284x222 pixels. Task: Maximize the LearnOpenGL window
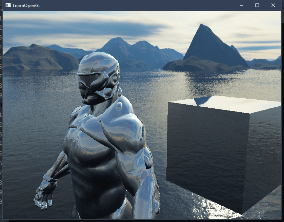click(257, 6)
